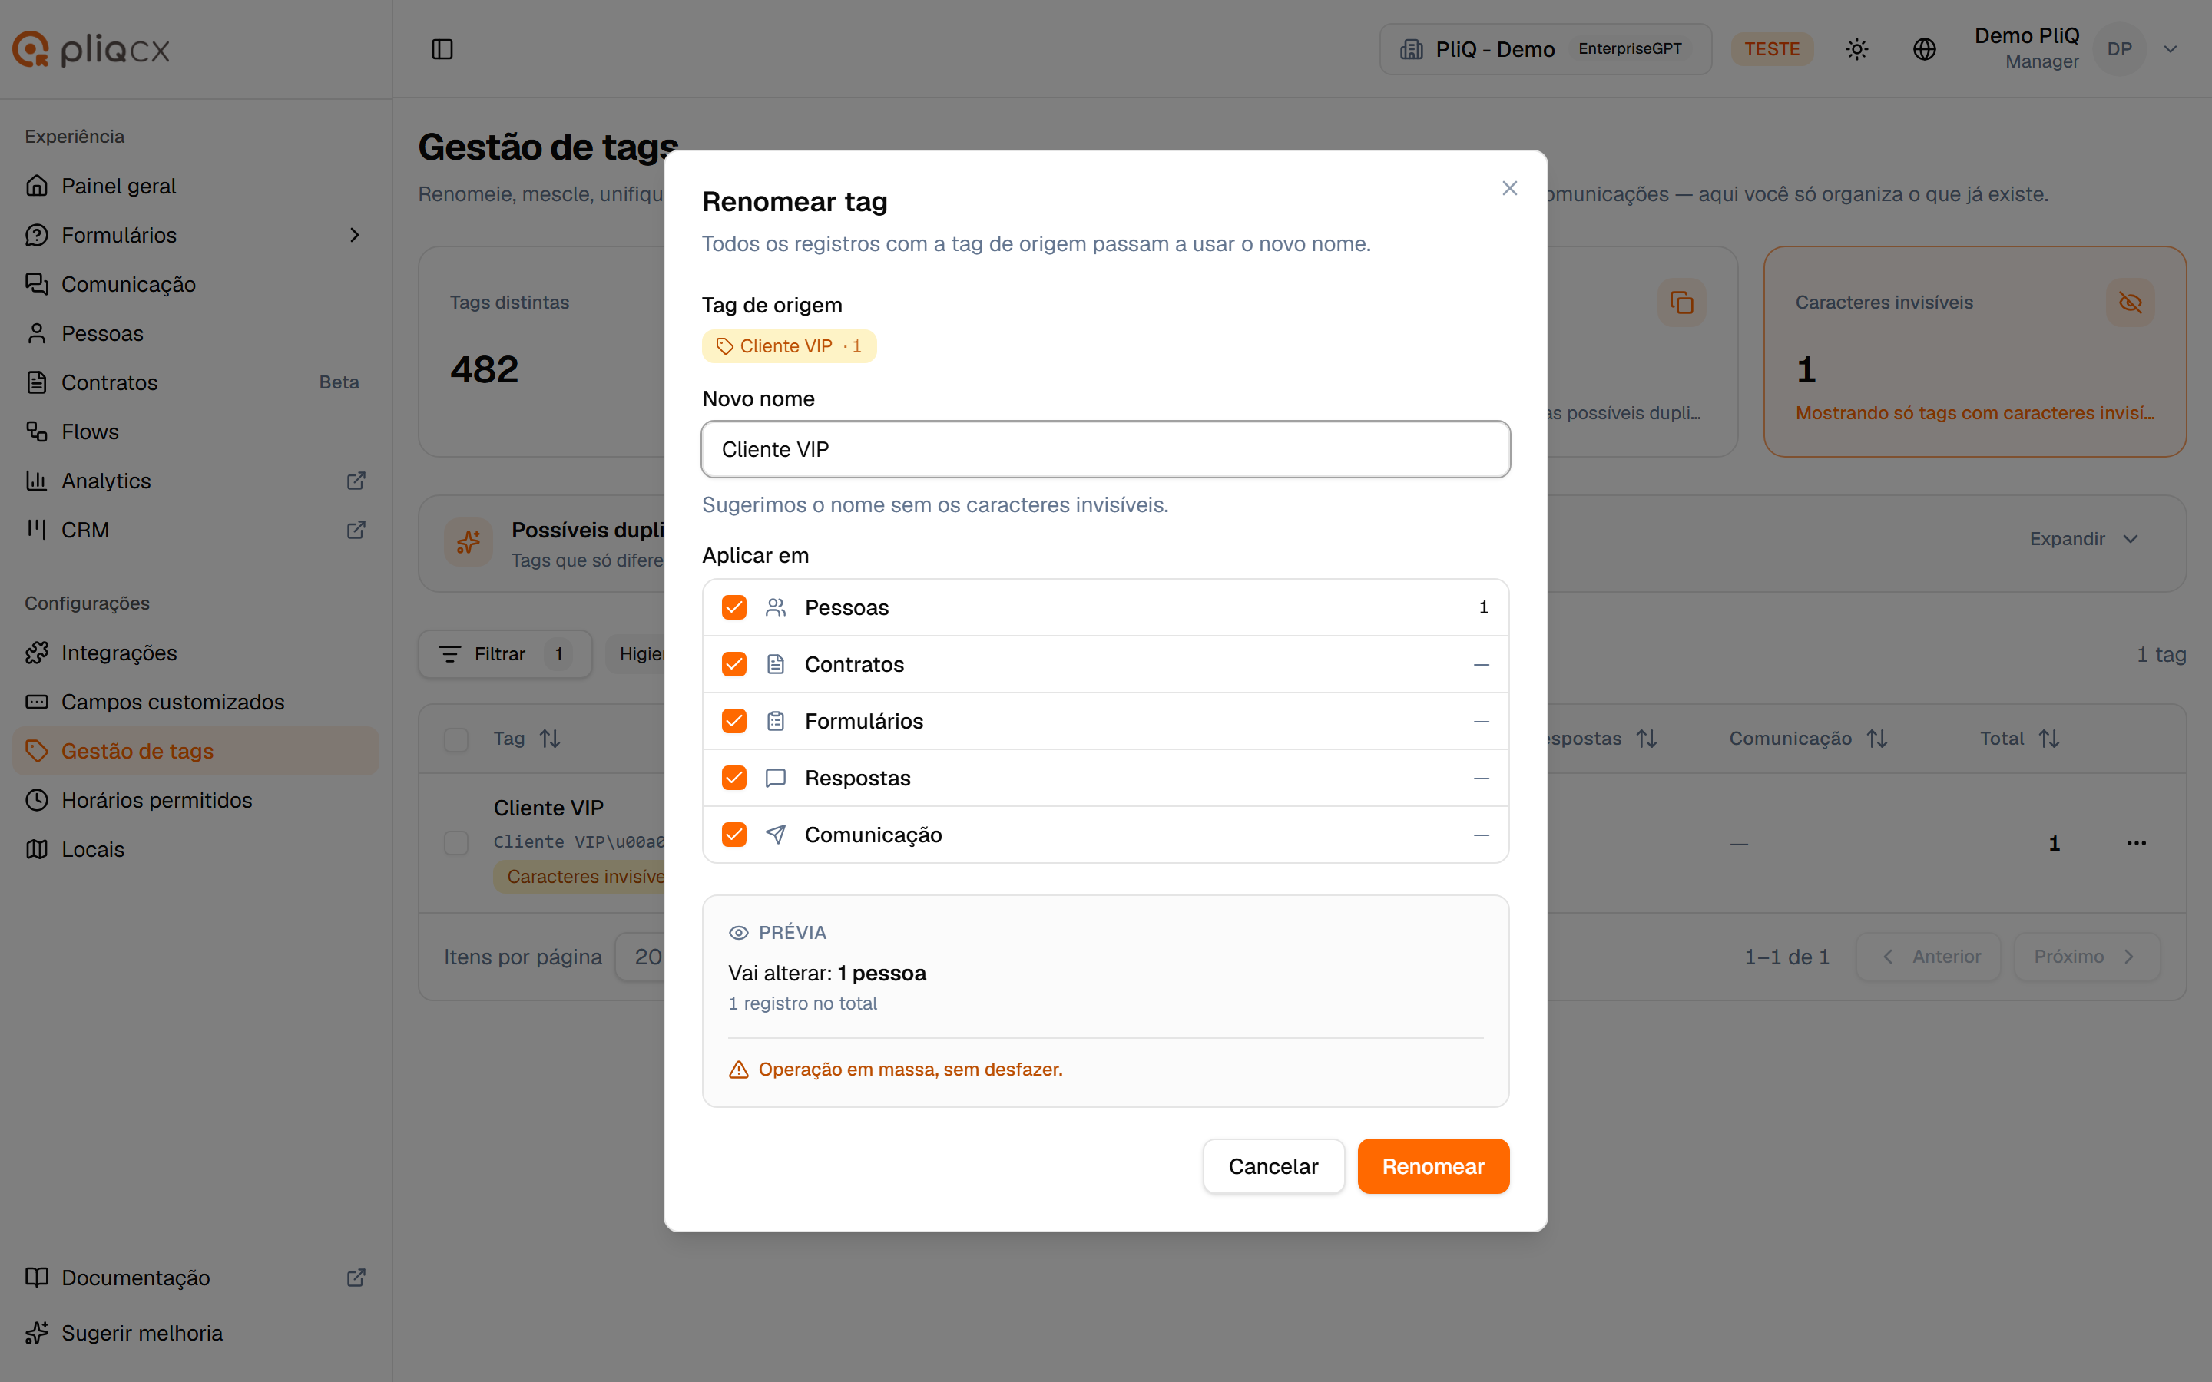Open Horários permitidos in sidebar
Screen dimensions: 2212x1382
[196, 801]
